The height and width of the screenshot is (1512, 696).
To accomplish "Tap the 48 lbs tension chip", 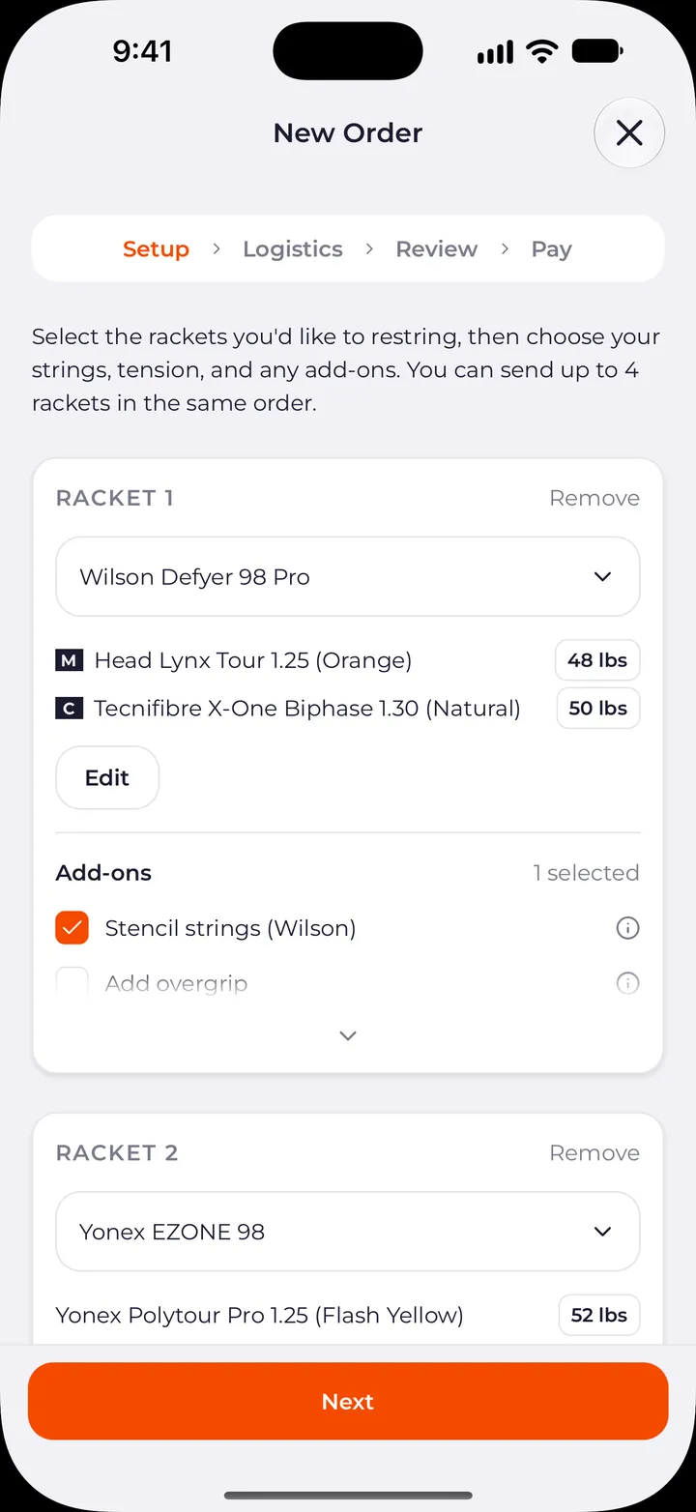I will 597,661.
